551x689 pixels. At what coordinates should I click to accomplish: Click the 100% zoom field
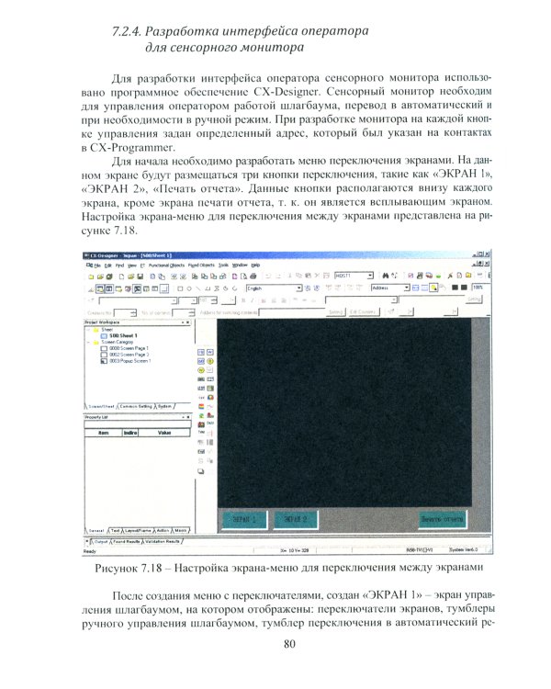[x=478, y=288]
